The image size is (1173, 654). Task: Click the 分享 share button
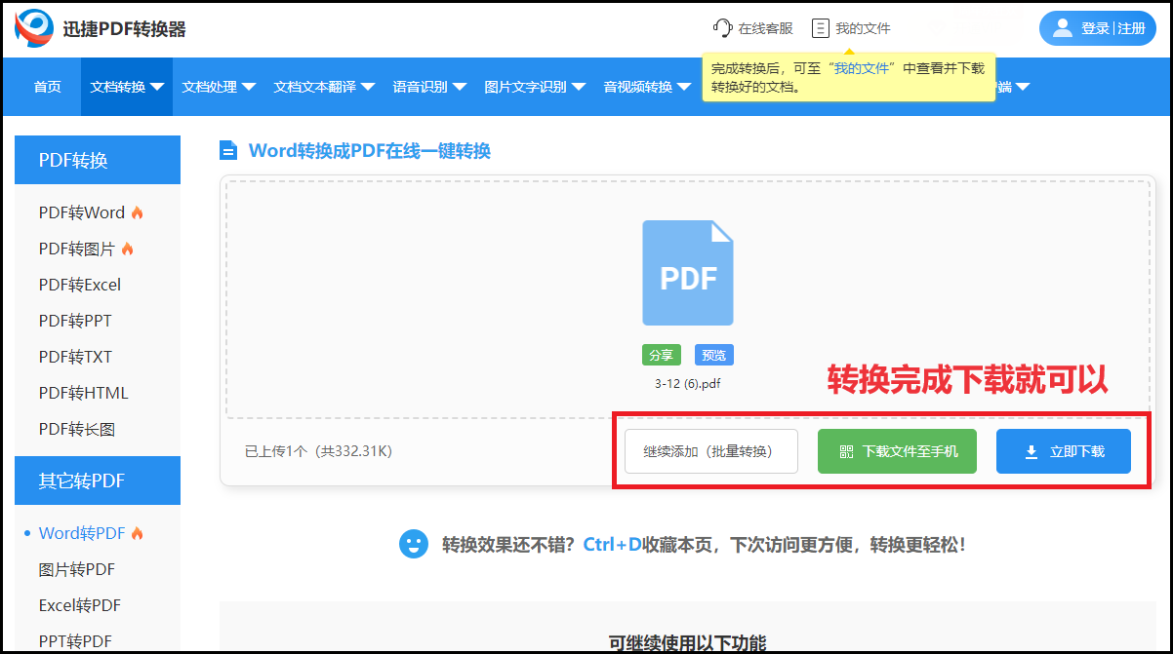[x=662, y=354]
